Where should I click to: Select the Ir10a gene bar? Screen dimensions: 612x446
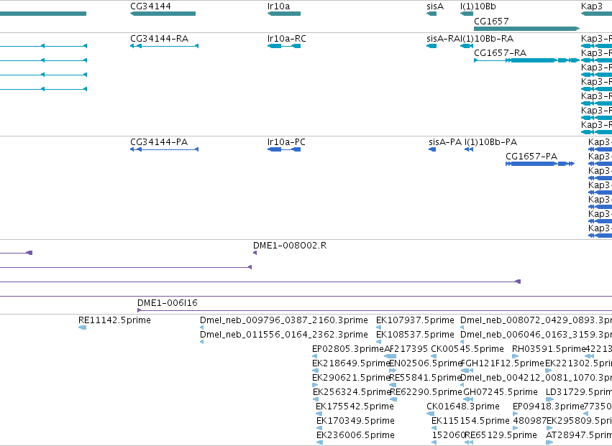(x=284, y=14)
